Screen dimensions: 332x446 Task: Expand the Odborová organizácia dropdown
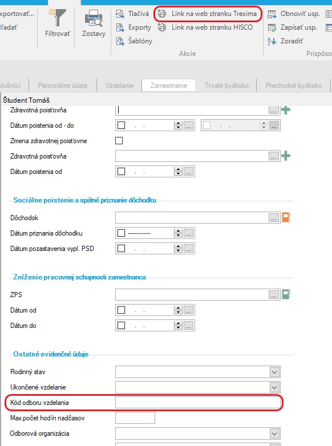tap(274, 433)
